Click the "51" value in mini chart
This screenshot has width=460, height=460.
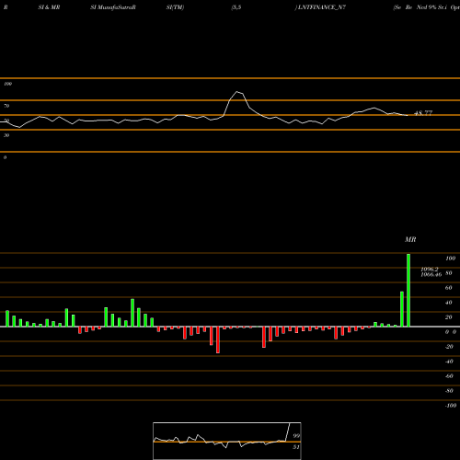coord(296,447)
